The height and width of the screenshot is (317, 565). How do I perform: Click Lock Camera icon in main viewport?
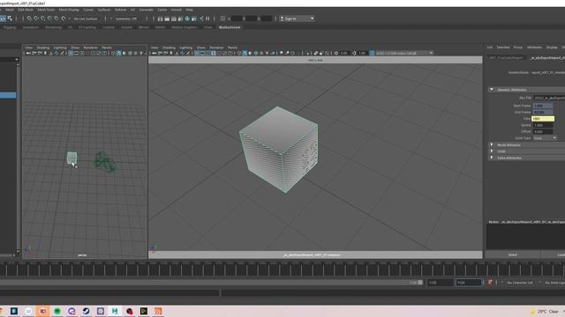160,53
